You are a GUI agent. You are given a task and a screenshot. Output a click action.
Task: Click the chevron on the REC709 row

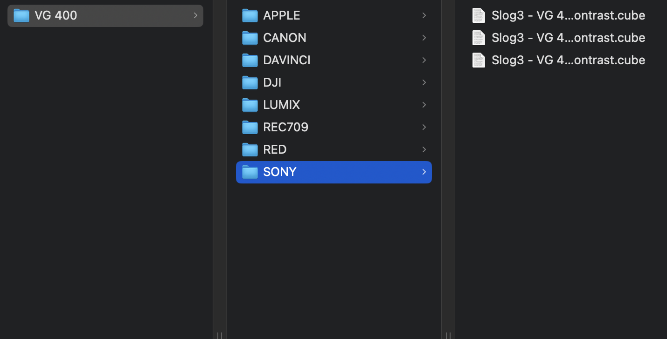coord(424,127)
